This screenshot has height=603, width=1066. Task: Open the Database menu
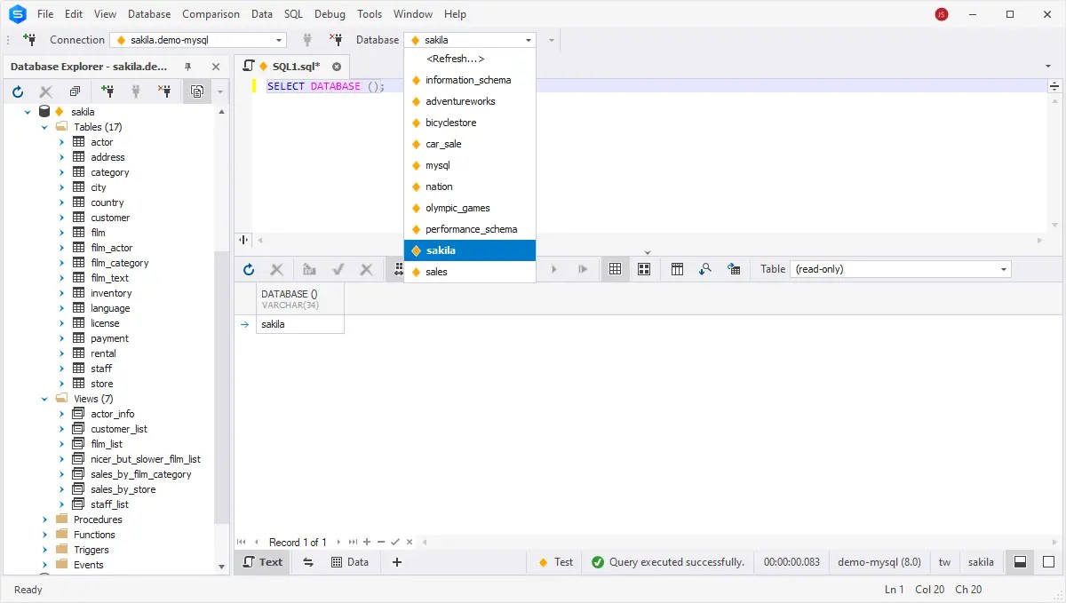[x=149, y=14]
